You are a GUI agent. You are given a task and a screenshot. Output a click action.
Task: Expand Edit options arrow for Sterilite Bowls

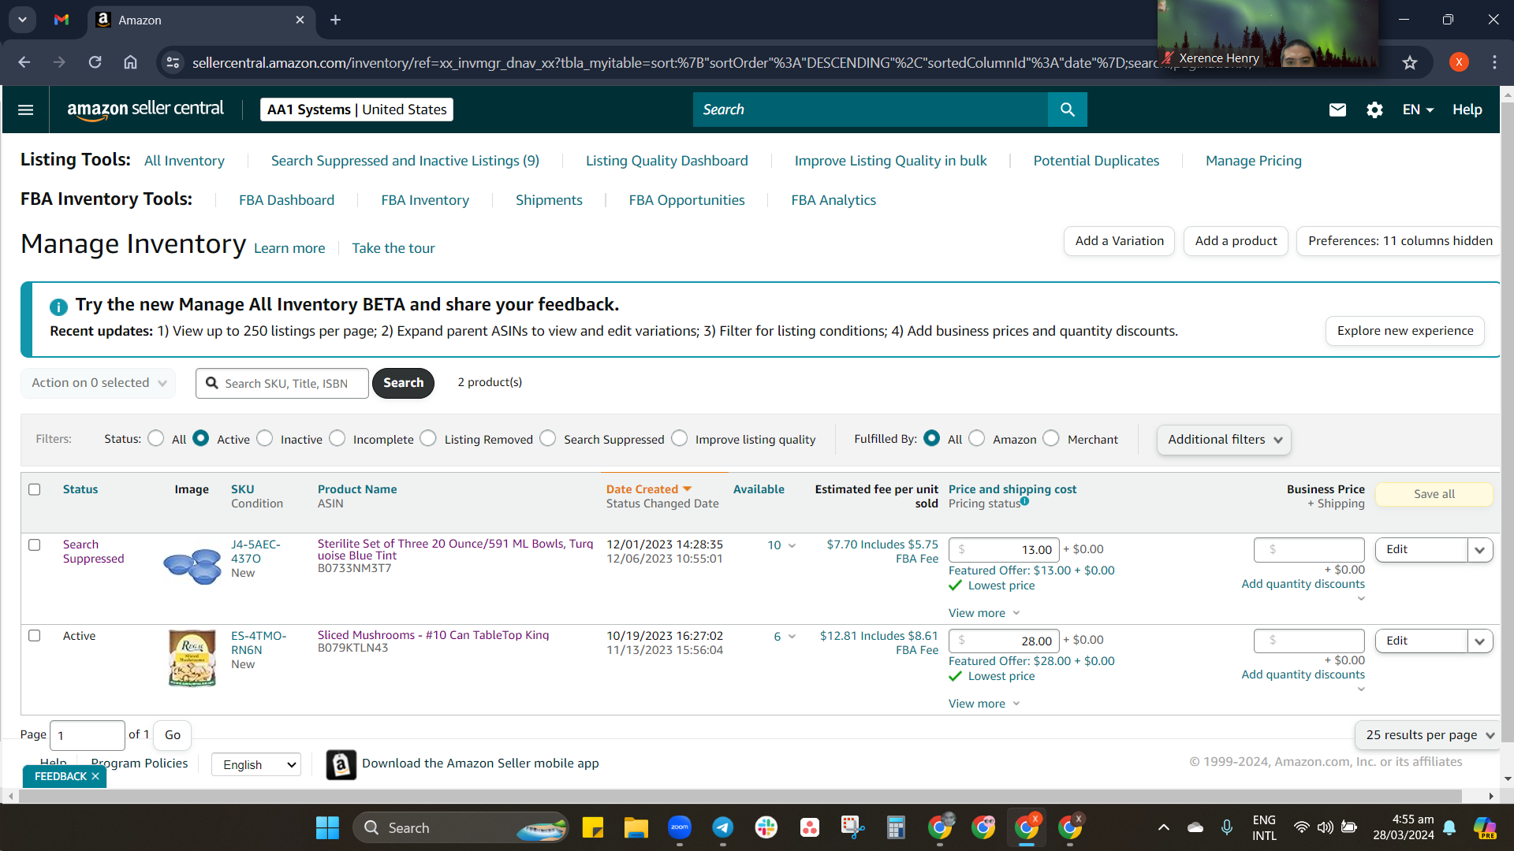click(x=1480, y=550)
